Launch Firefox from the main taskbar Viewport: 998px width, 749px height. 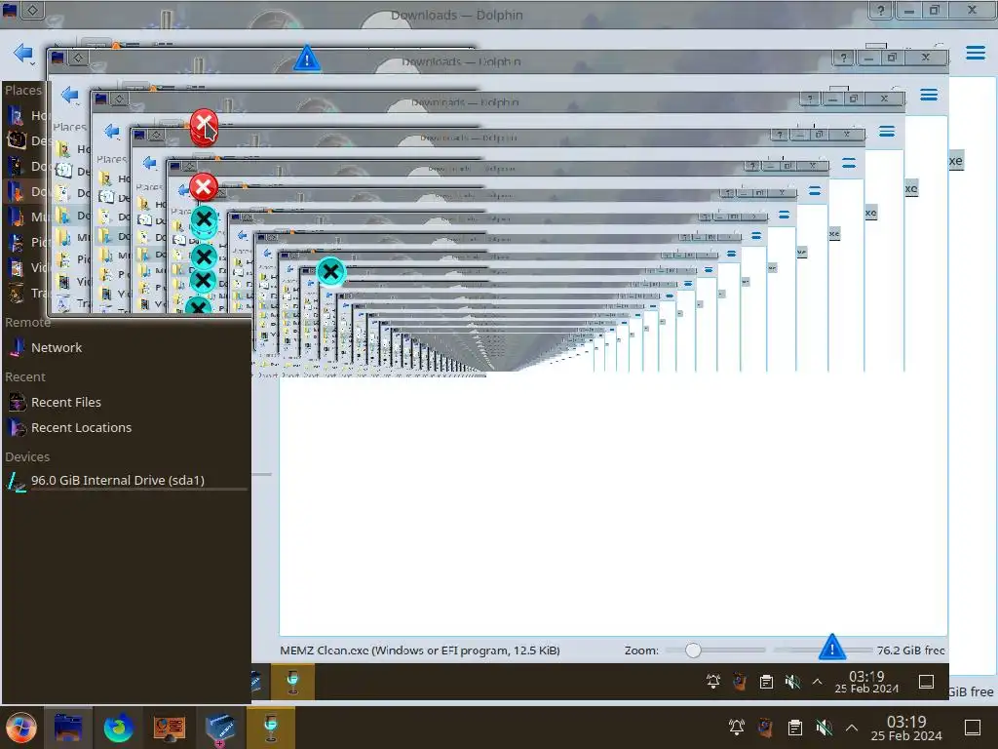coord(118,728)
